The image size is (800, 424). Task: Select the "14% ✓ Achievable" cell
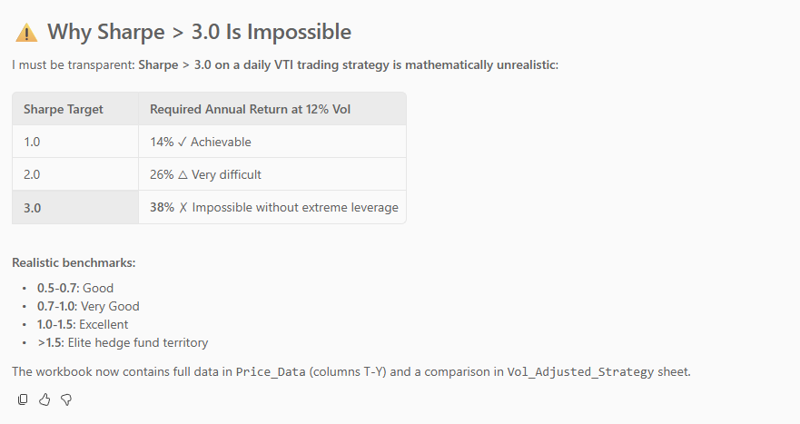[201, 142]
